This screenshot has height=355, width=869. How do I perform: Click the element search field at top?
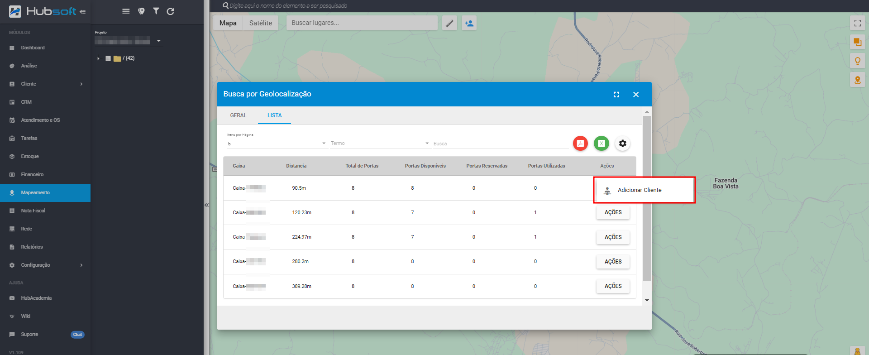click(x=288, y=6)
